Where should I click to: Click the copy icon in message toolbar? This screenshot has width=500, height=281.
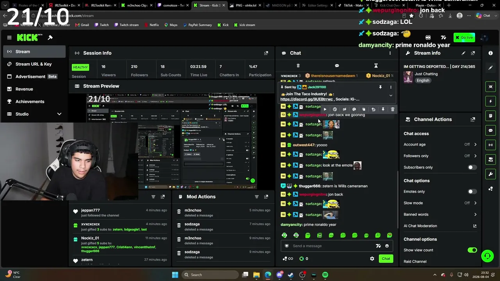coord(364,110)
